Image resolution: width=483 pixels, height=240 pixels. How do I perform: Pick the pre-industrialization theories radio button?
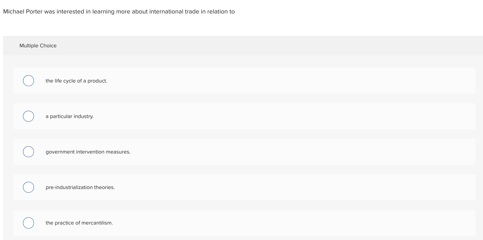[28, 187]
